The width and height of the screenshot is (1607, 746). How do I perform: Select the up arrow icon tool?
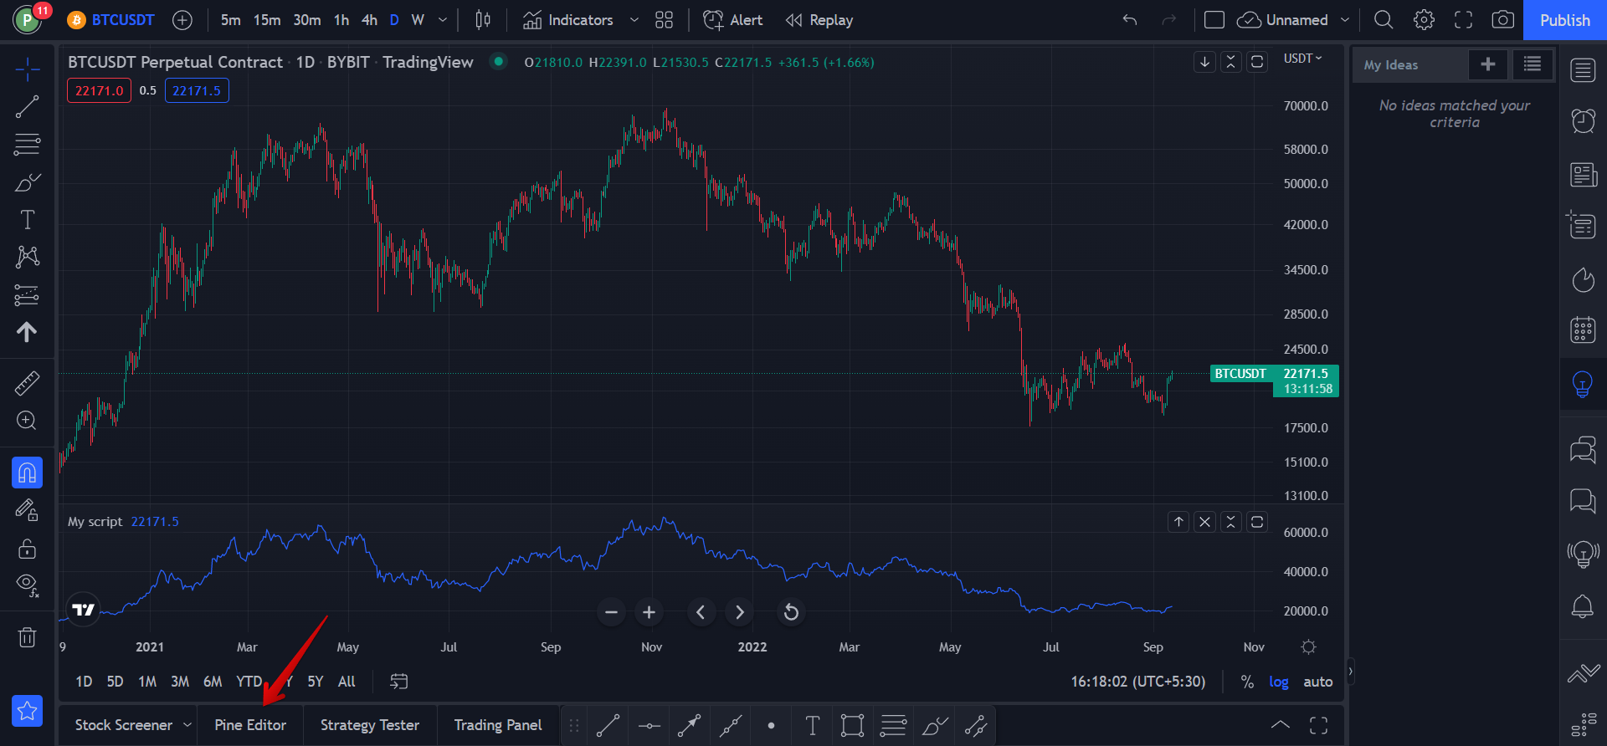28,332
